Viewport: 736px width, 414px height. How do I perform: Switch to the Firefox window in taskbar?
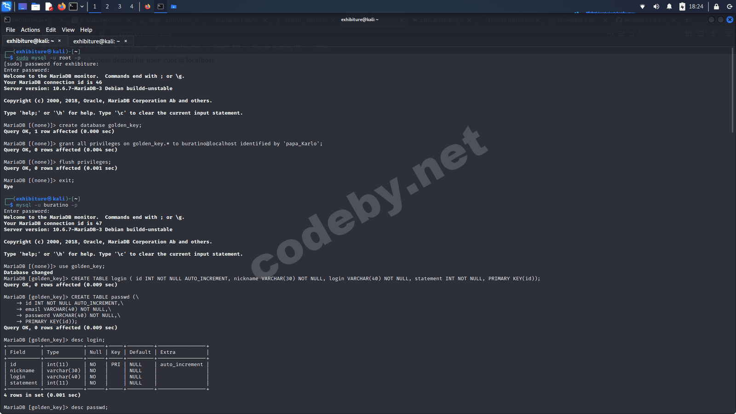coord(148,6)
